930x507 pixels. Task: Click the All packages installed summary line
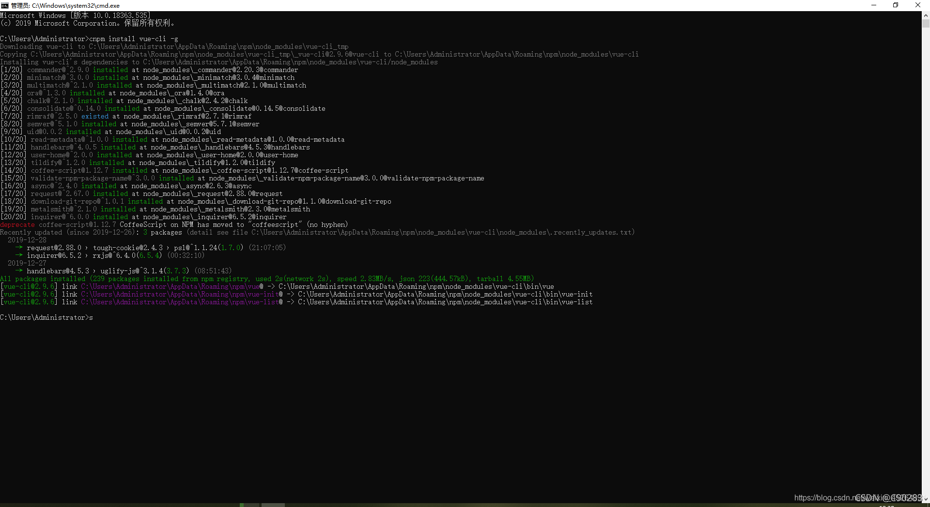point(266,279)
